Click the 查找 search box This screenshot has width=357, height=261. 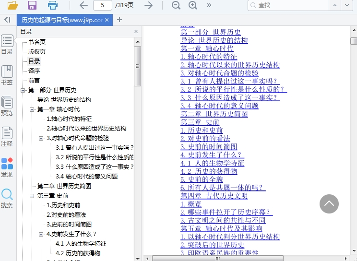[288, 5]
